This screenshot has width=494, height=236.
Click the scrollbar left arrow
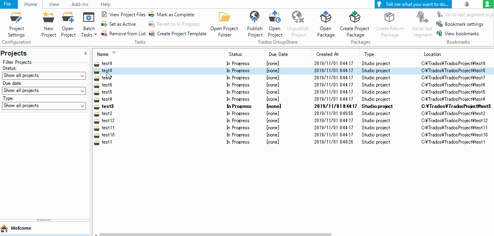click(95, 234)
